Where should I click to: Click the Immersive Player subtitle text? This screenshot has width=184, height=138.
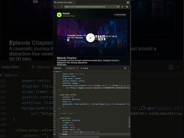(x=69, y=16)
